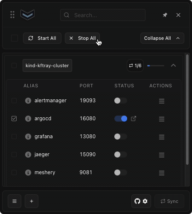Uncheck the argocd checkbox
This screenshot has height=214, width=192.
(x=14, y=119)
